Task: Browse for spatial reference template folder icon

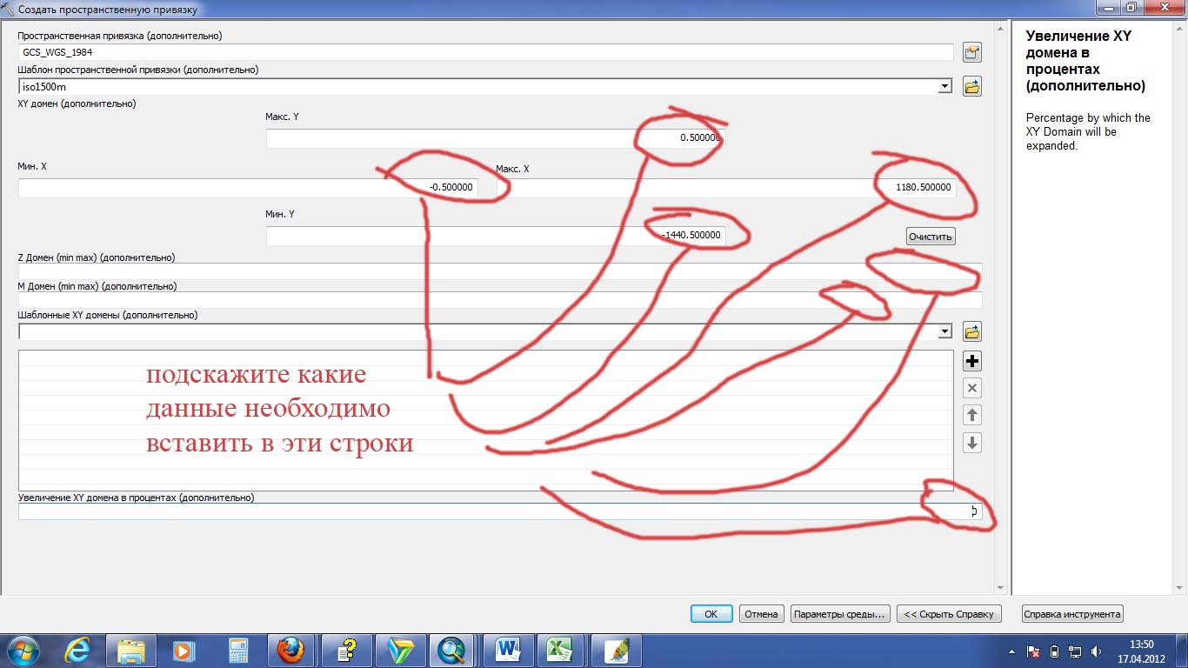Action: (x=972, y=86)
